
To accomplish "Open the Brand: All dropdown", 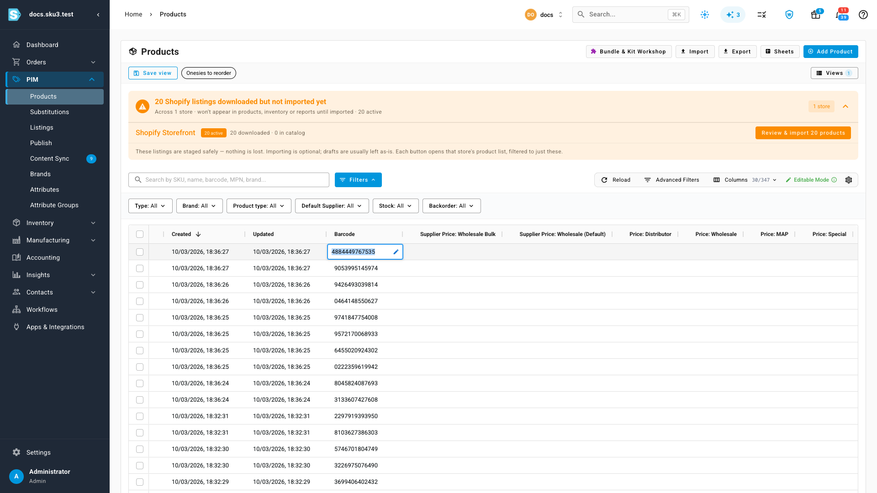I will coord(199,206).
